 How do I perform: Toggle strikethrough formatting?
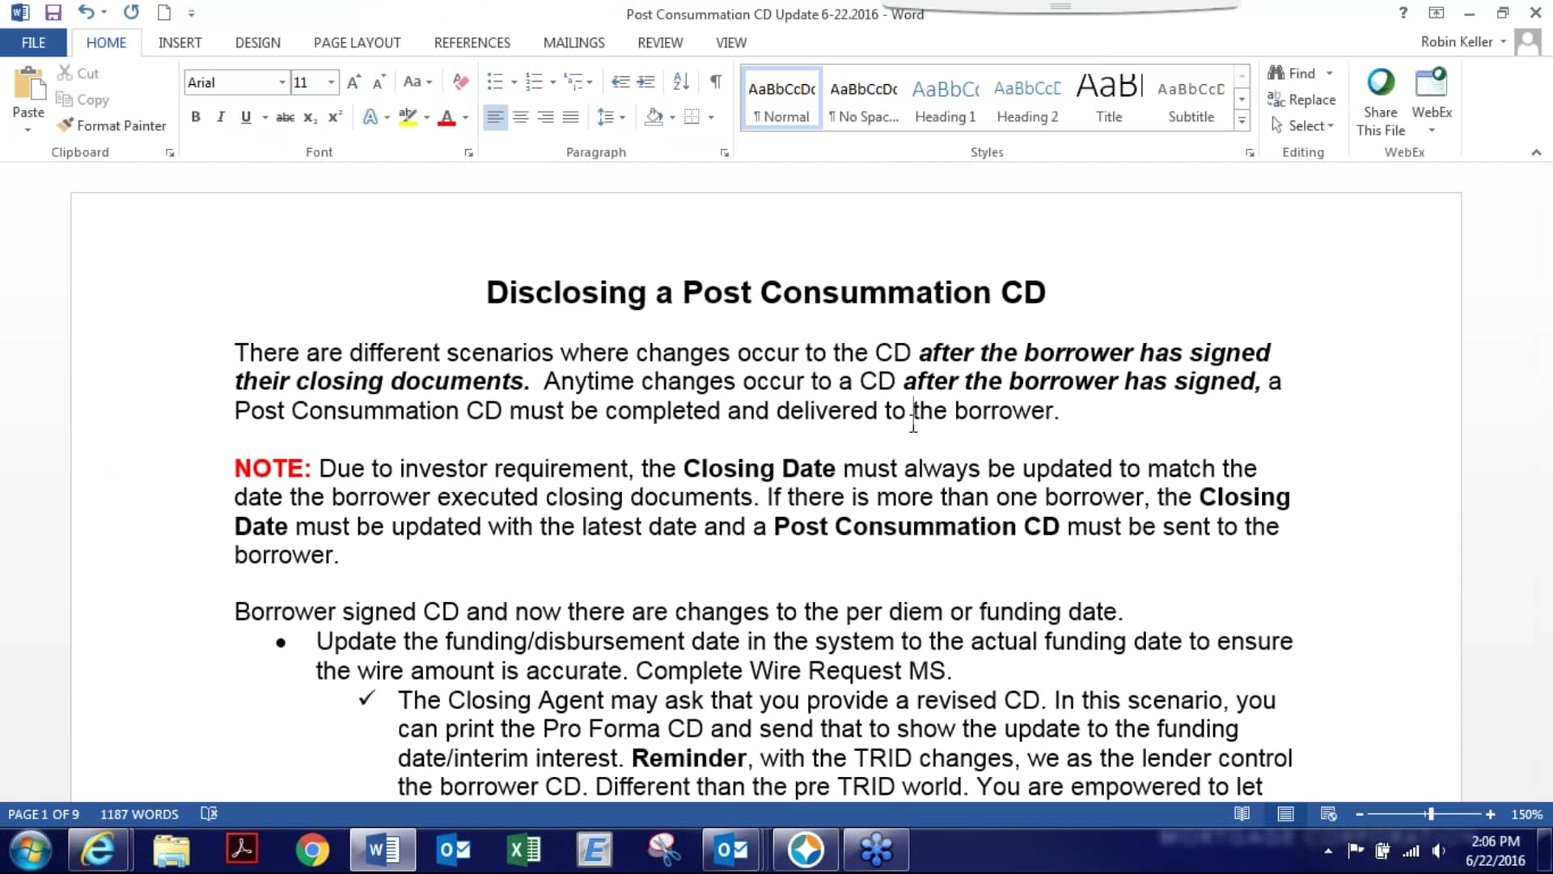click(x=286, y=117)
